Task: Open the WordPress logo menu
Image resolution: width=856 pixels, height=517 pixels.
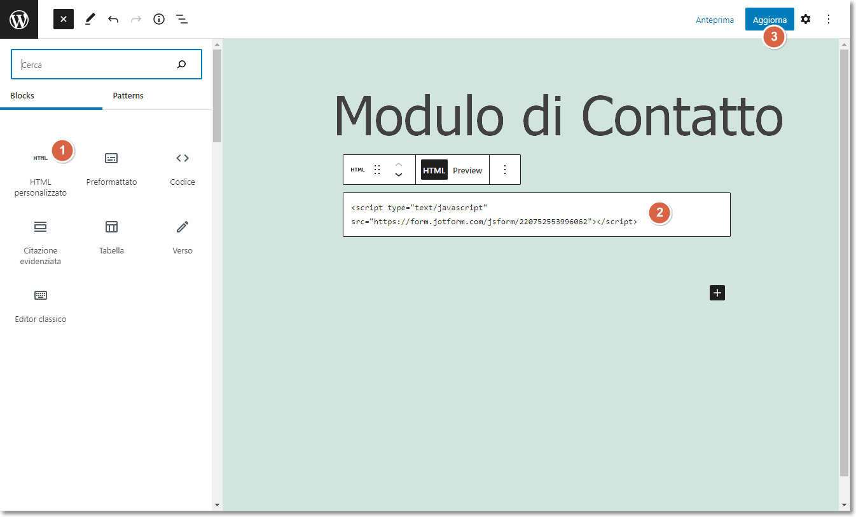Action: pos(19,19)
